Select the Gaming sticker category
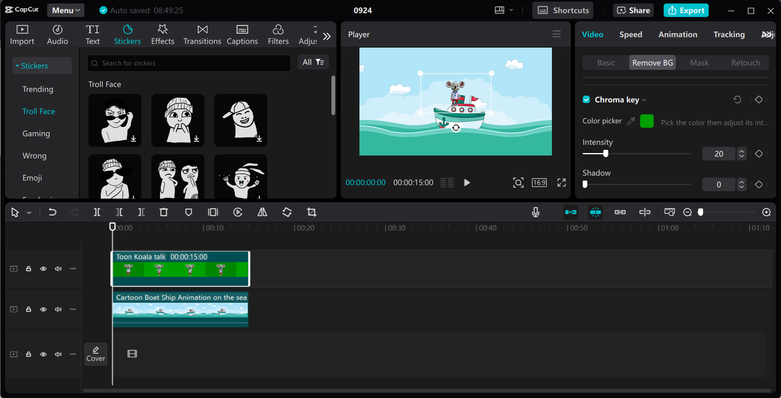 36,133
